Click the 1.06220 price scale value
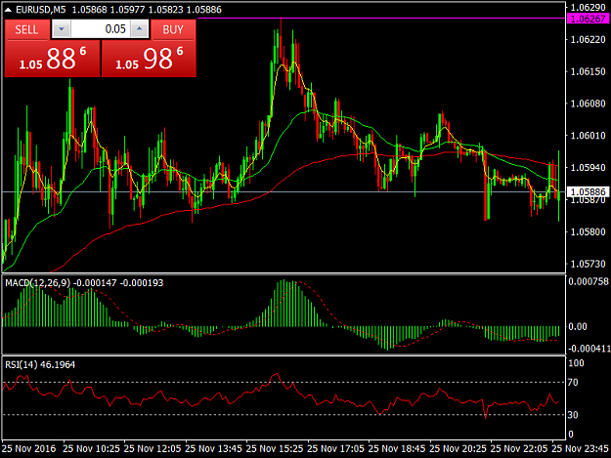The image size is (611, 458). pos(588,40)
